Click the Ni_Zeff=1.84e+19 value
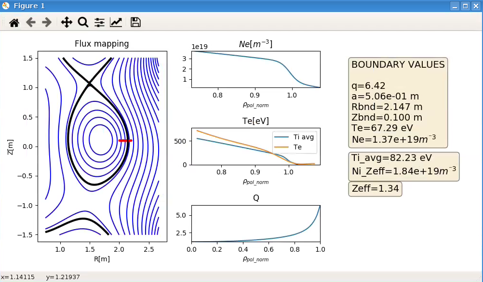483x282 pixels. click(x=404, y=171)
